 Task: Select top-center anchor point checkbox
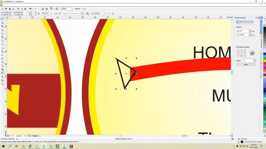point(241,50)
